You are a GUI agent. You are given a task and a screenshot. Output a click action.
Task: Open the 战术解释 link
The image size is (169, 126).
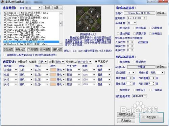[x=143, y=42]
